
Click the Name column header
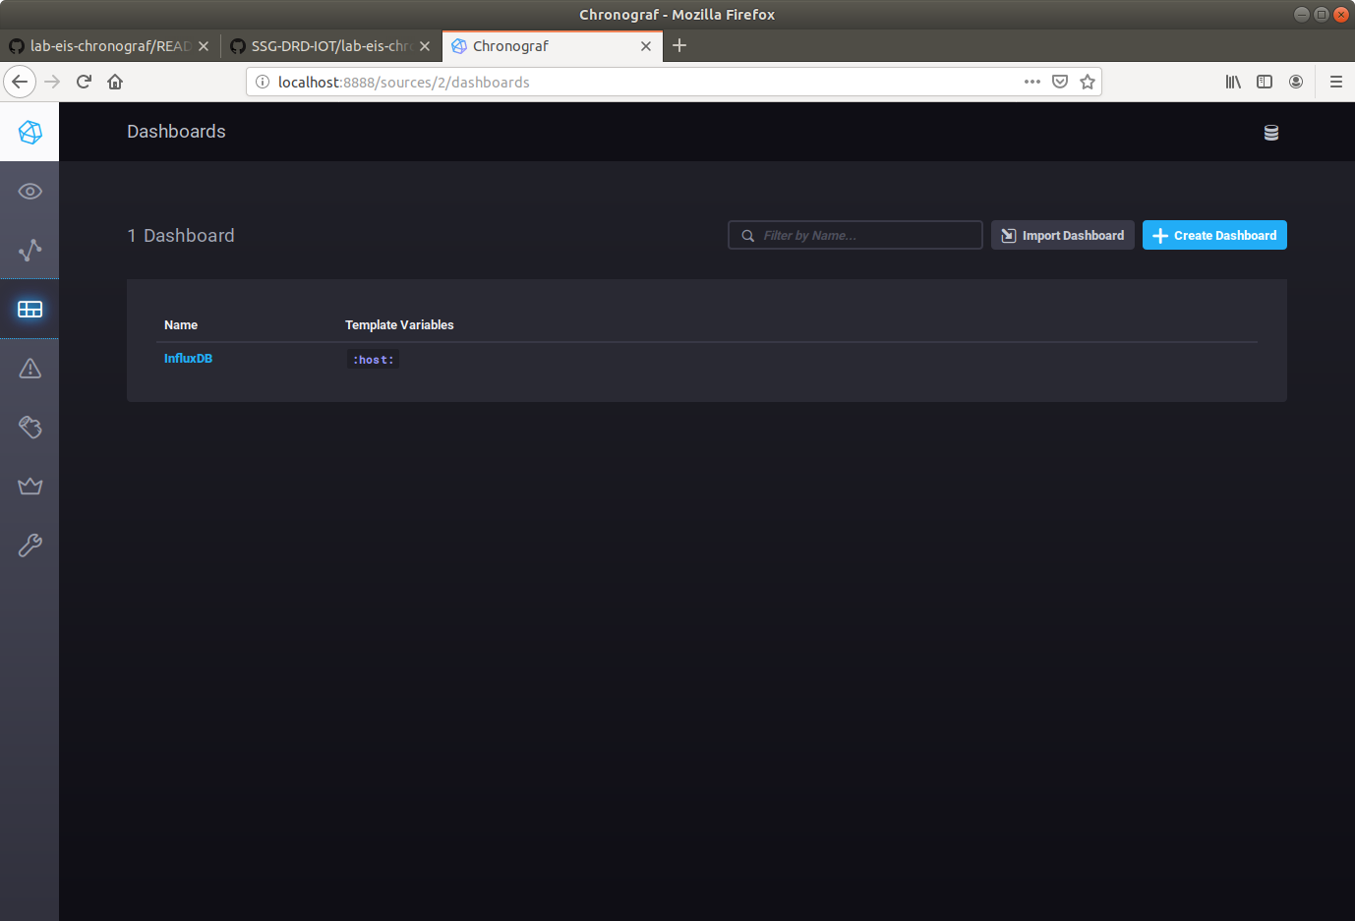[181, 325]
